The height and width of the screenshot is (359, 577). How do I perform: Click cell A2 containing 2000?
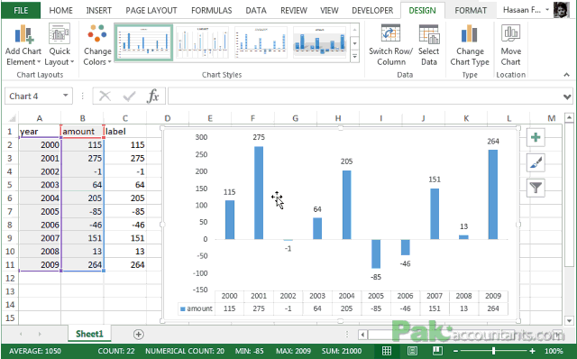(40, 144)
